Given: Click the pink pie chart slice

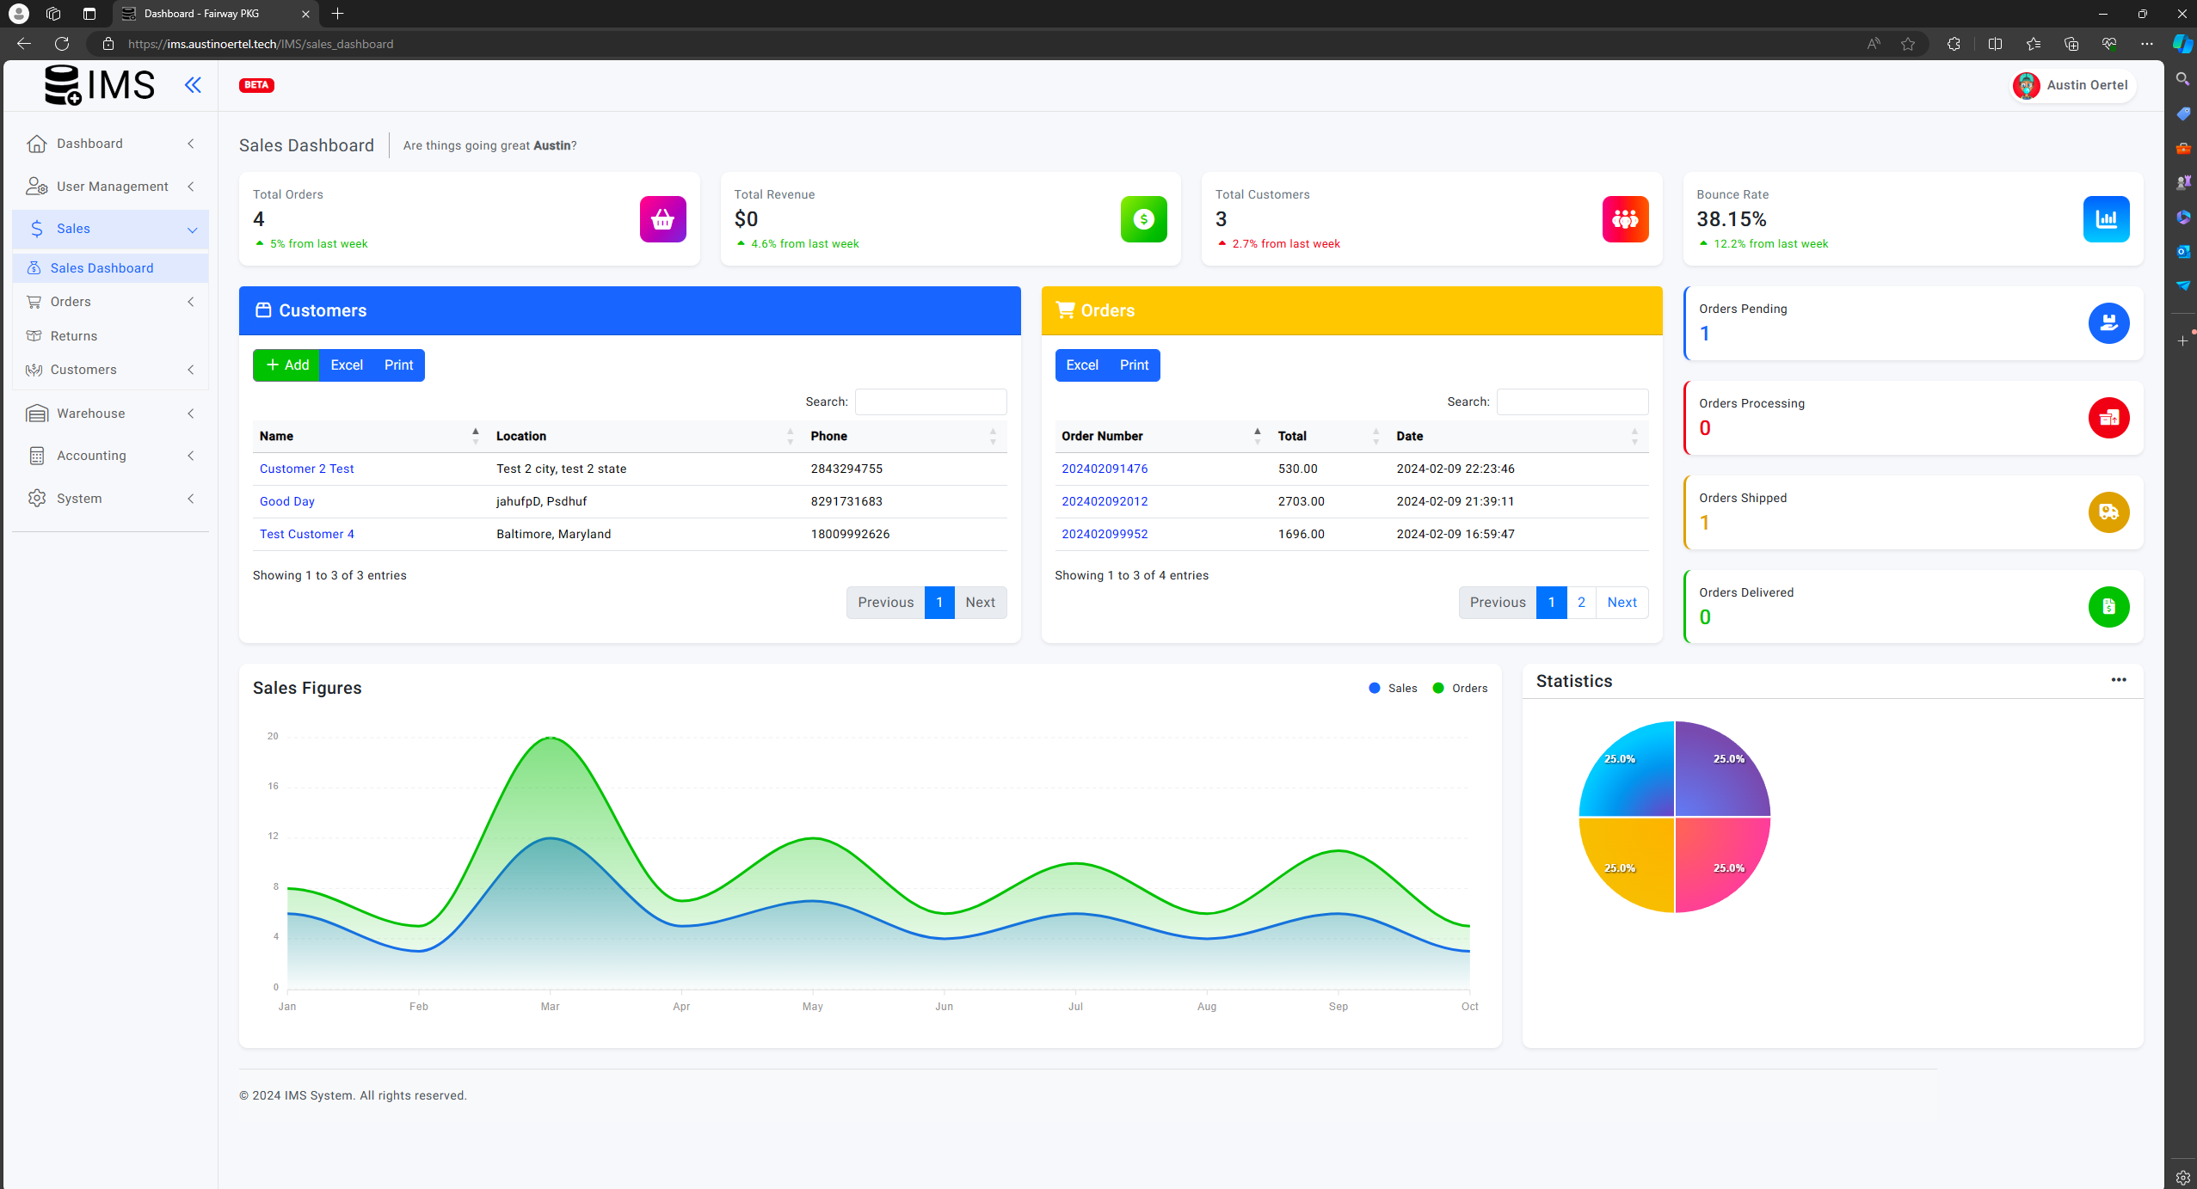Looking at the screenshot, I should click(x=1716, y=860).
